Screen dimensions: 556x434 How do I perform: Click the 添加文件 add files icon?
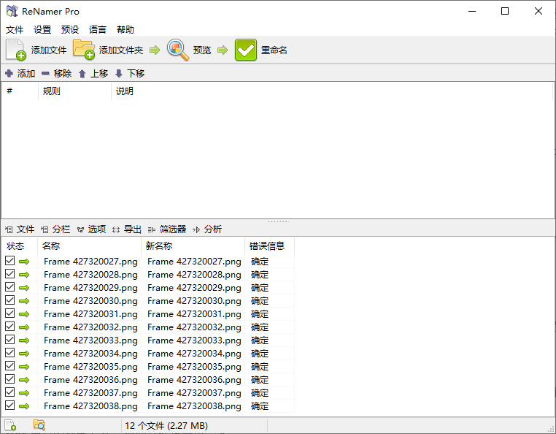tap(16, 50)
